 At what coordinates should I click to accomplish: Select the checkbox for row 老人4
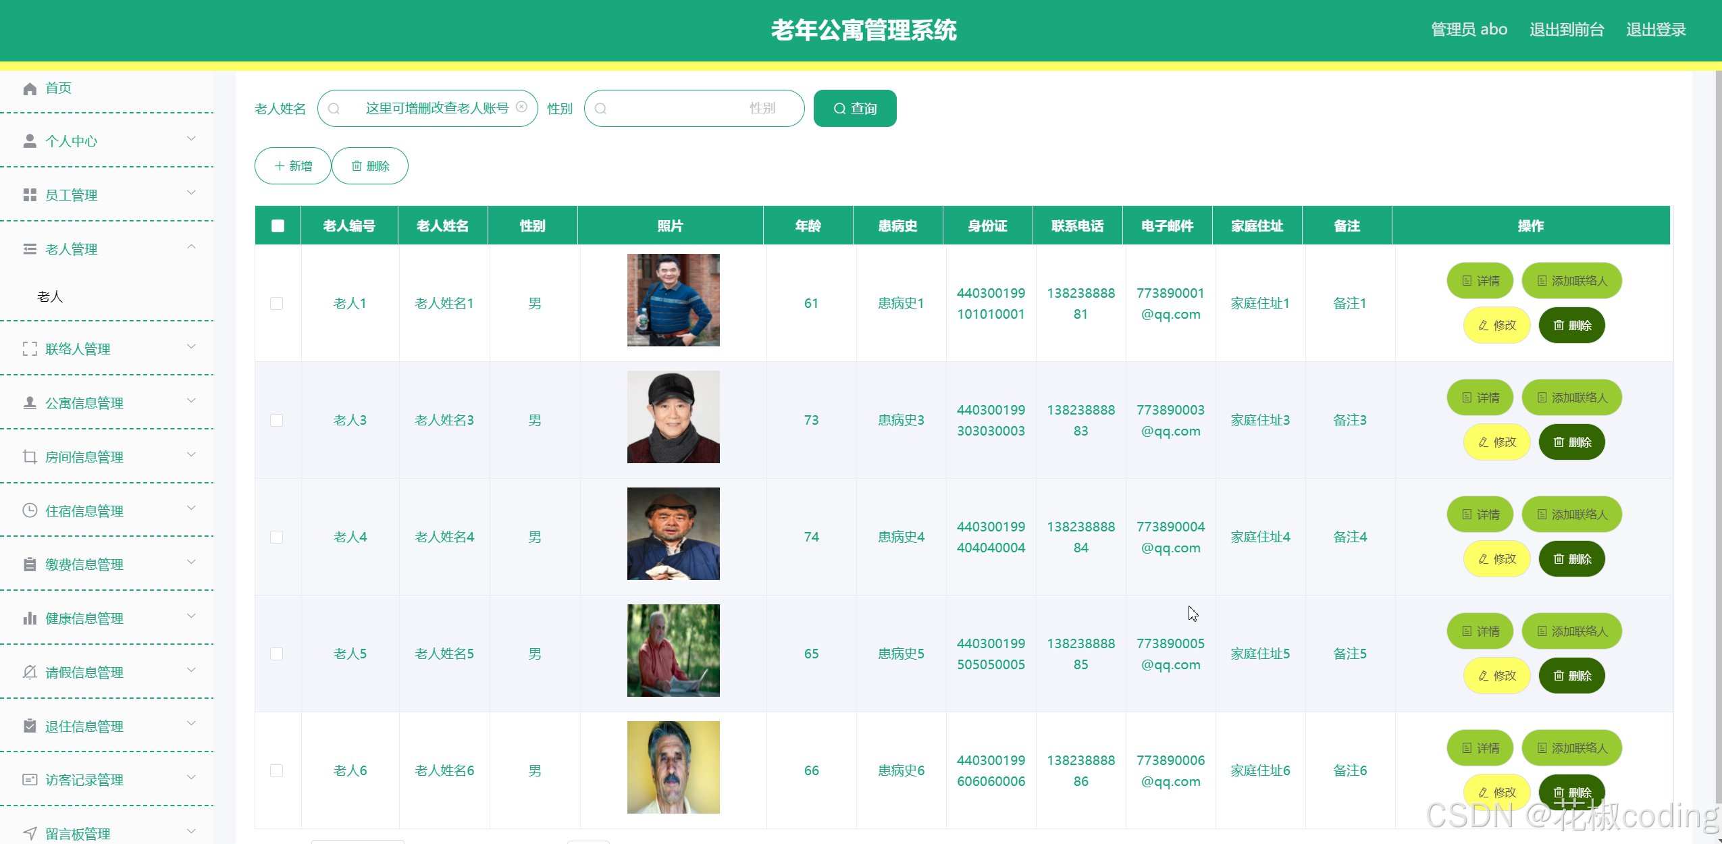(x=277, y=537)
